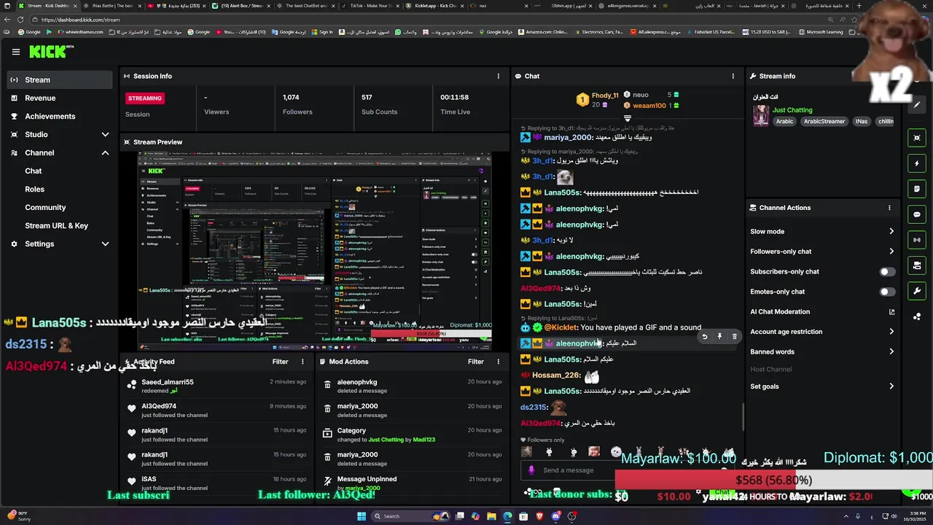
Task: Click the Arabic stream tag
Action: 784,122
